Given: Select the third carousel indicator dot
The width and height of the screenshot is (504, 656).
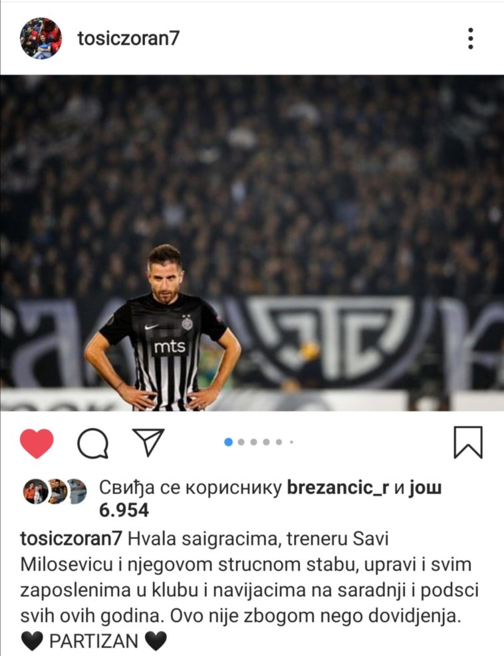Looking at the screenshot, I should [254, 442].
